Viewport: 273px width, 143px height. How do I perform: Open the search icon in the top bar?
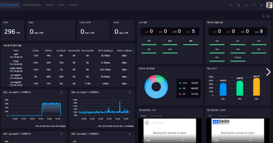(231, 5)
